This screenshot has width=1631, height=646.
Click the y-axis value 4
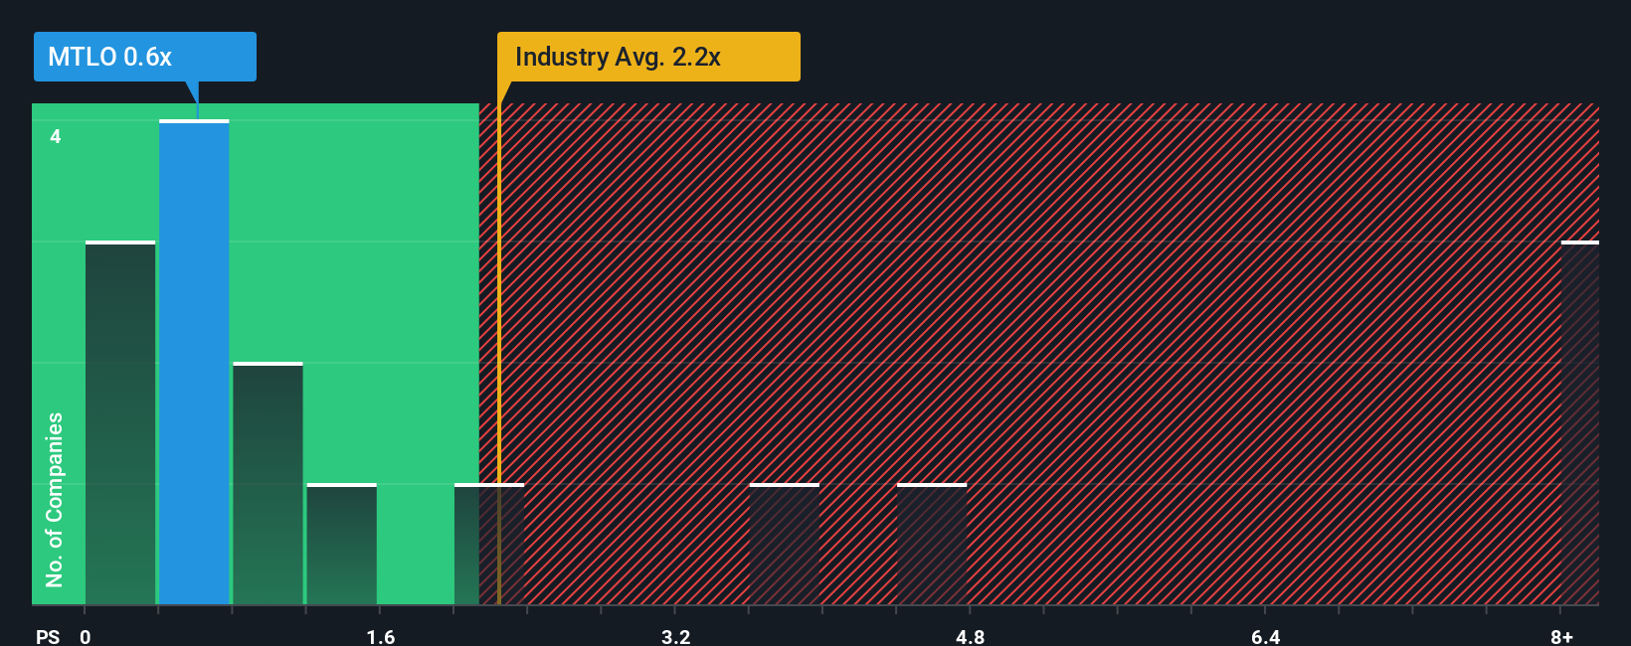(56, 136)
